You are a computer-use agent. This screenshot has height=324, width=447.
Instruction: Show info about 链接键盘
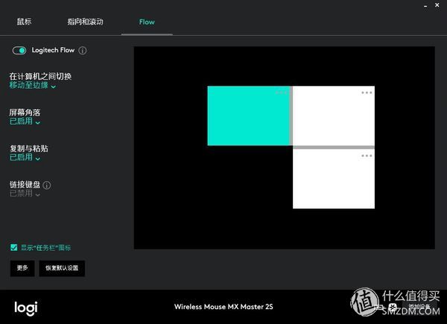point(47,185)
